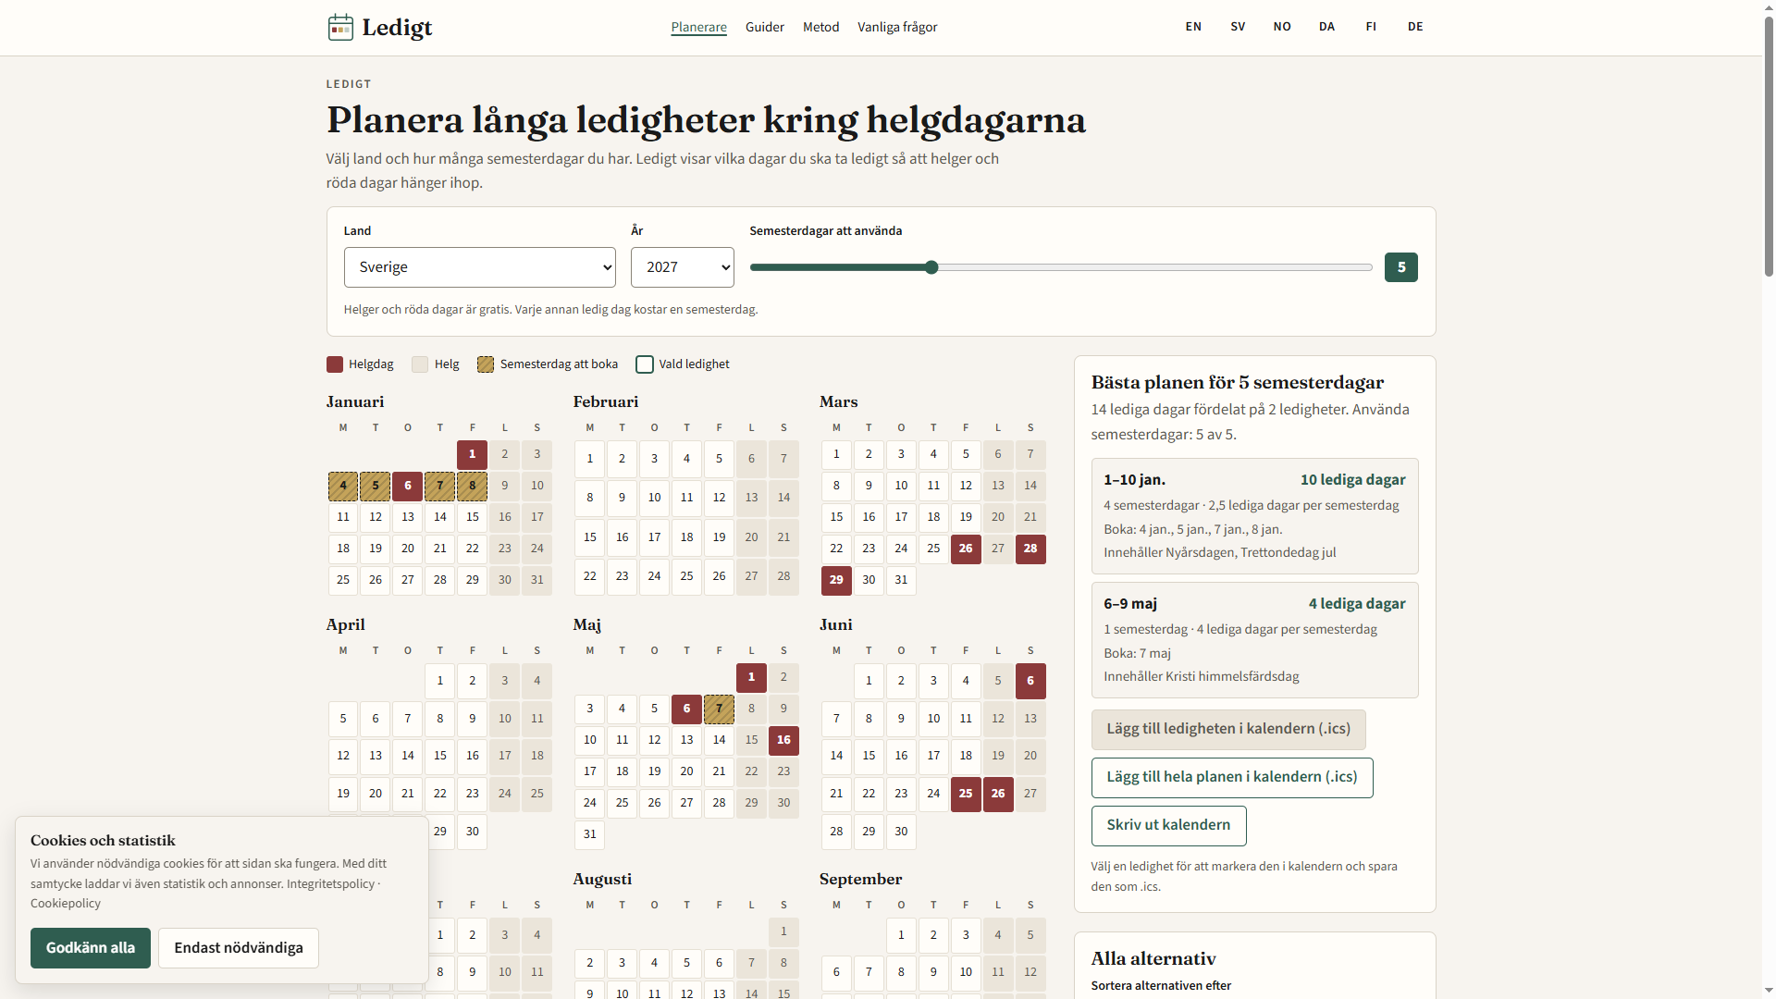Screen dimensions: 1776x999
Task: Select the 6–9 maj ledighet card
Action: tap(1254, 640)
